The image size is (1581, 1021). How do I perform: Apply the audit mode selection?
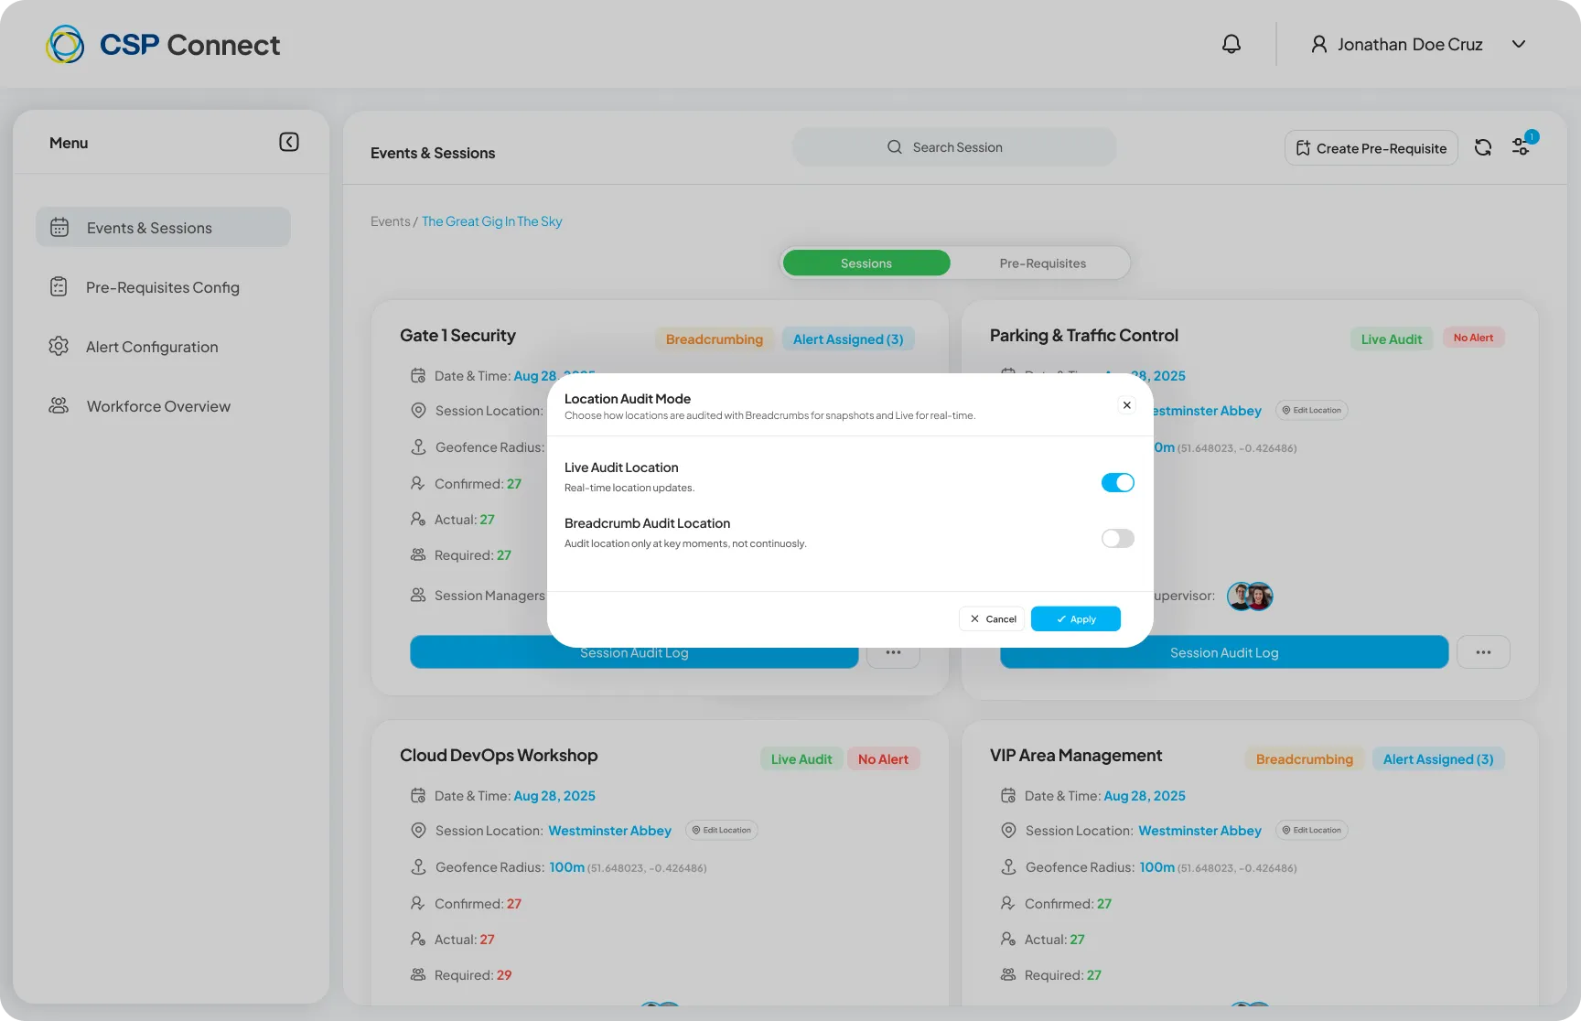[1076, 619]
